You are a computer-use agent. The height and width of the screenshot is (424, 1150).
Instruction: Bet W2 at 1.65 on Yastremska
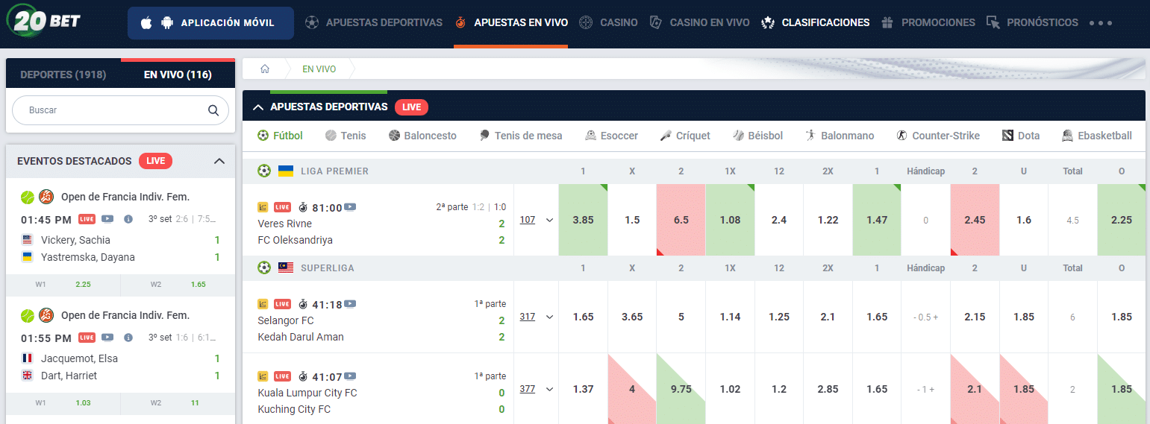coord(178,285)
